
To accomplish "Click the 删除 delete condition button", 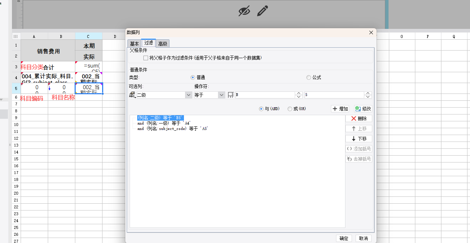I will (359, 118).
